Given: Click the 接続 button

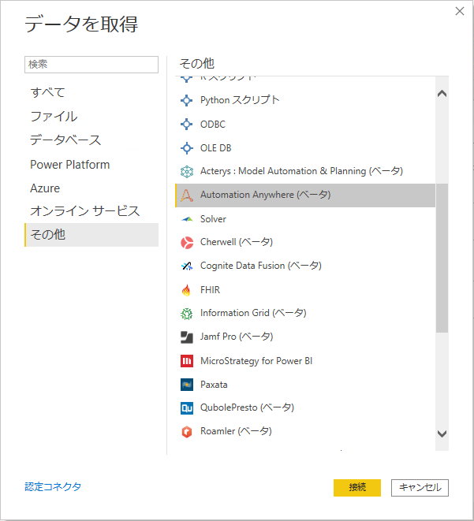Looking at the screenshot, I should coord(357,487).
